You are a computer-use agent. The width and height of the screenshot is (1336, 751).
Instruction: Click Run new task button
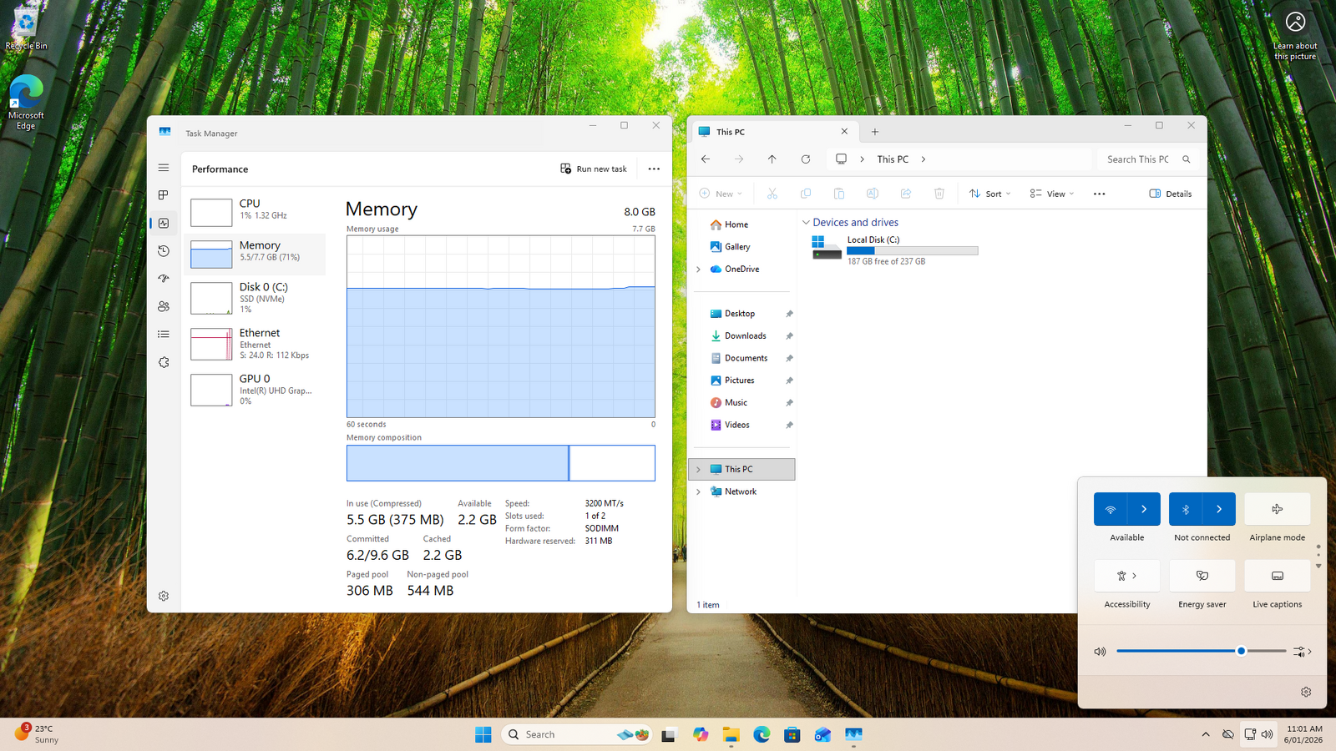click(594, 169)
